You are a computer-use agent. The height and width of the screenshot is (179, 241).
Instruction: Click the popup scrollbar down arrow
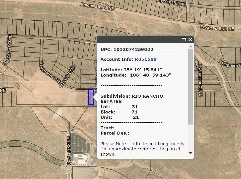tap(191, 153)
